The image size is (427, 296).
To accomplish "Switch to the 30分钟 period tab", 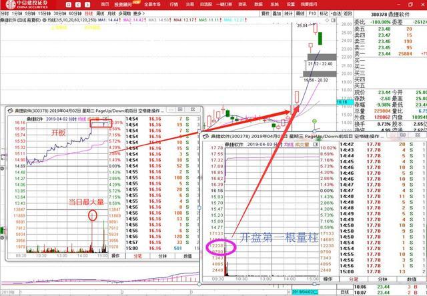I will tap(59, 13).
